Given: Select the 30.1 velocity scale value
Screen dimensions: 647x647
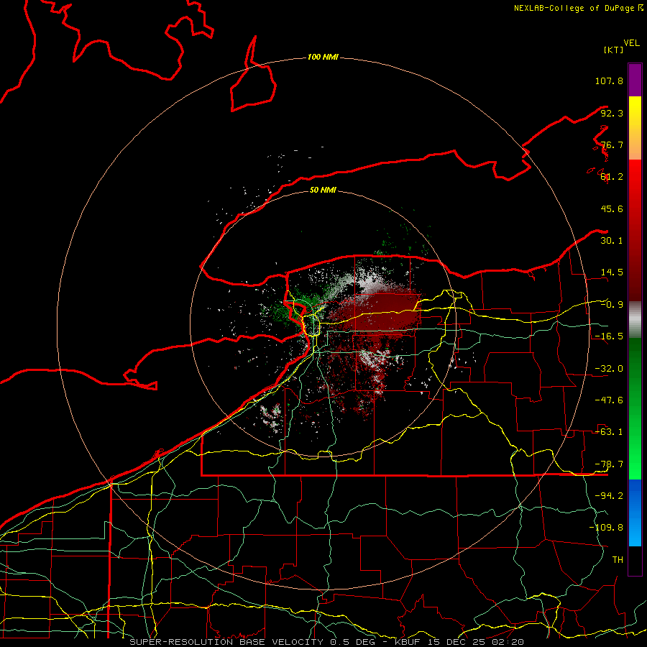Looking at the screenshot, I should [x=612, y=241].
